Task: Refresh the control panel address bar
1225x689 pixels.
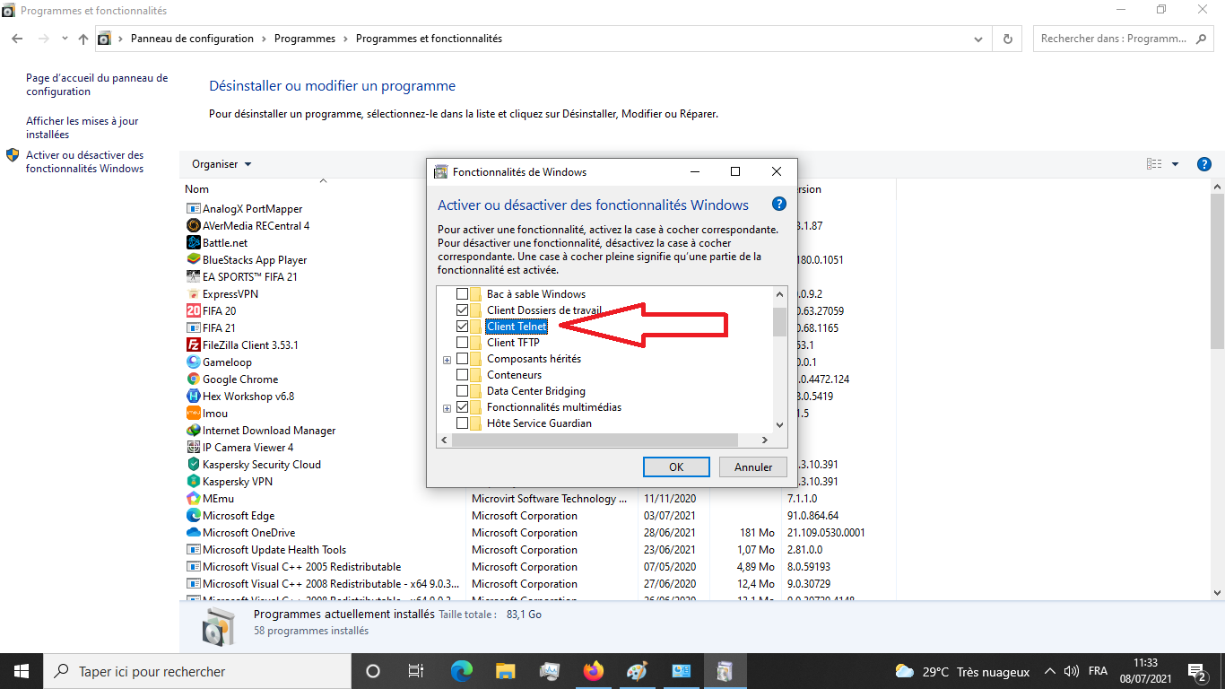Action: [x=1007, y=39]
